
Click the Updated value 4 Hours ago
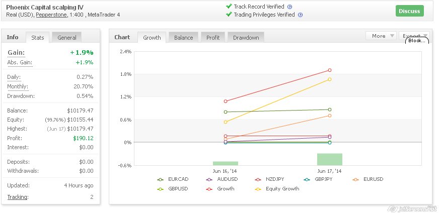point(79,185)
